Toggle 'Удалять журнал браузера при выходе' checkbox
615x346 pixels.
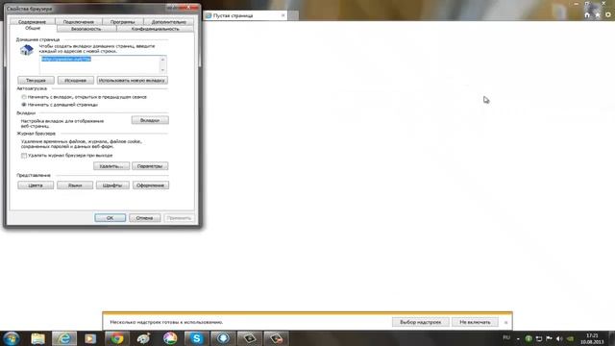pos(24,156)
